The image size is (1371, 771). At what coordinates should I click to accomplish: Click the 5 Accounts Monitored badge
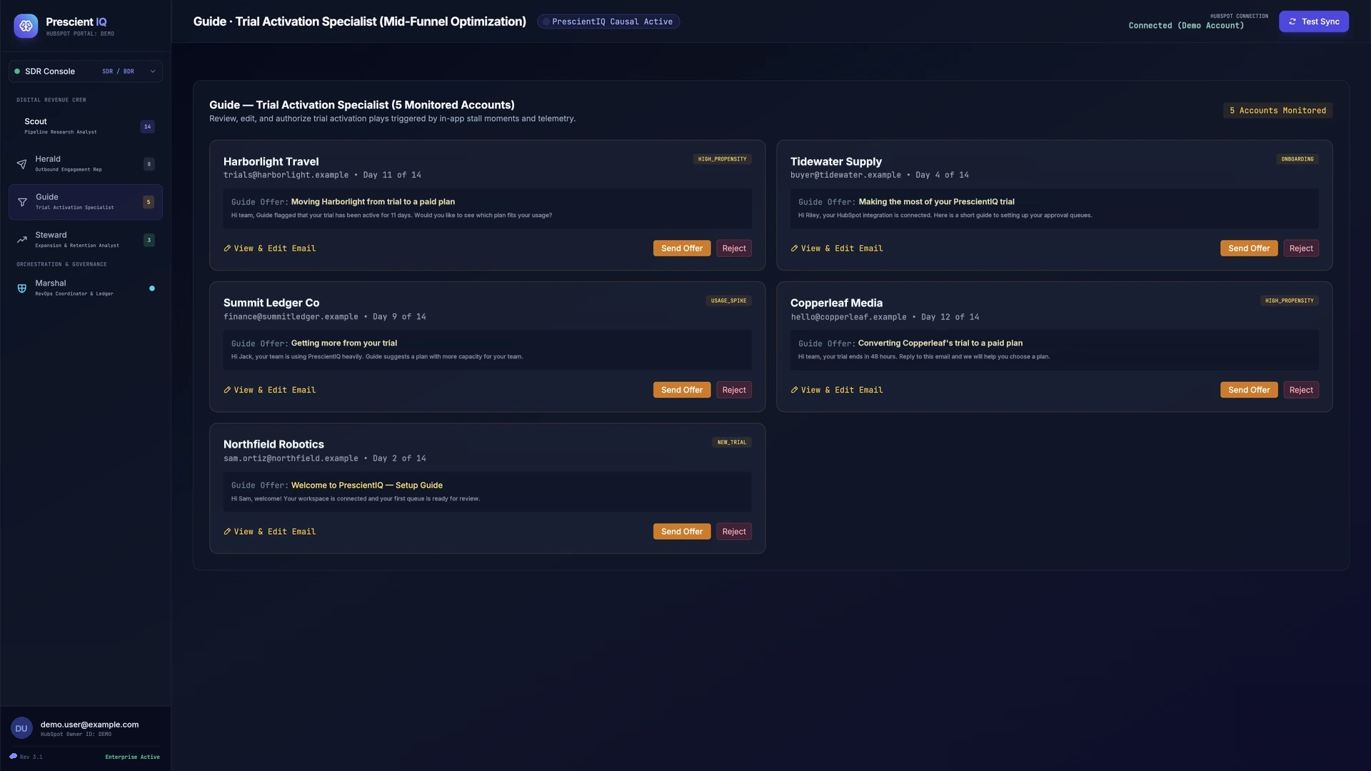tap(1277, 111)
